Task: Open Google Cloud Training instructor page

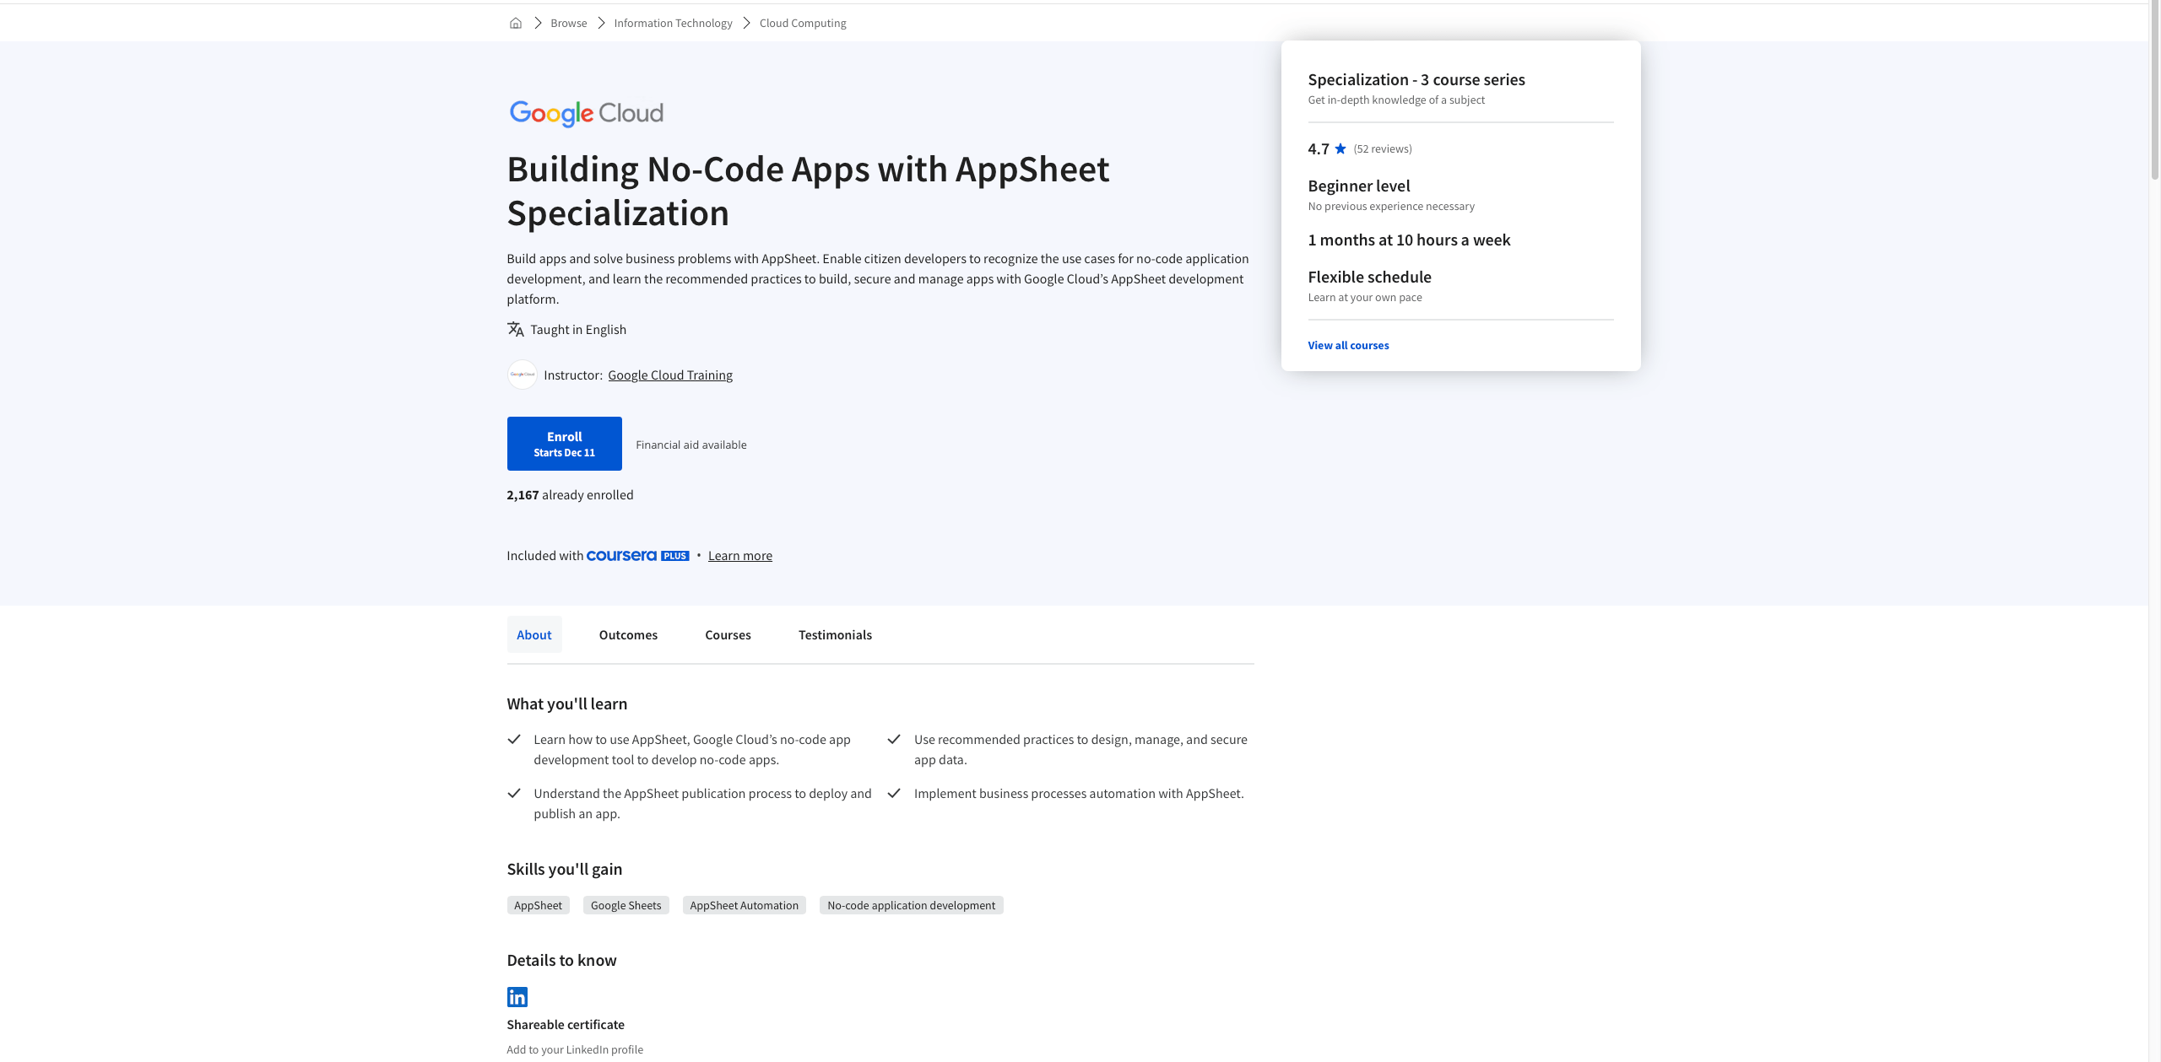Action: [x=670, y=375]
